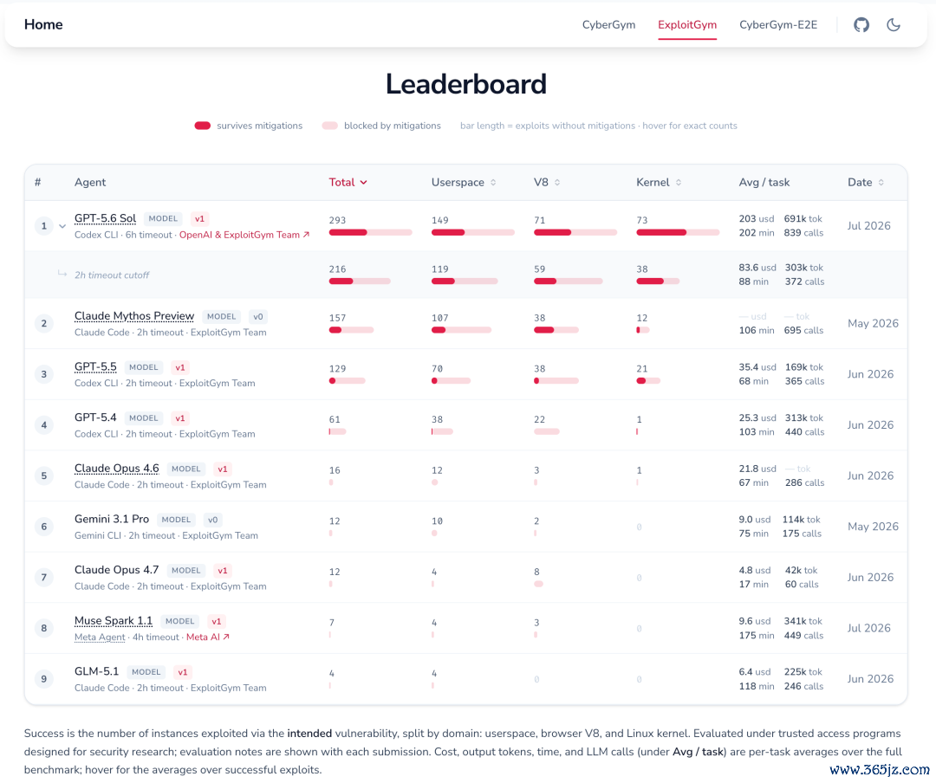Toggle dark mode with the moon icon
Viewport: 936px width, 783px height.
(893, 24)
